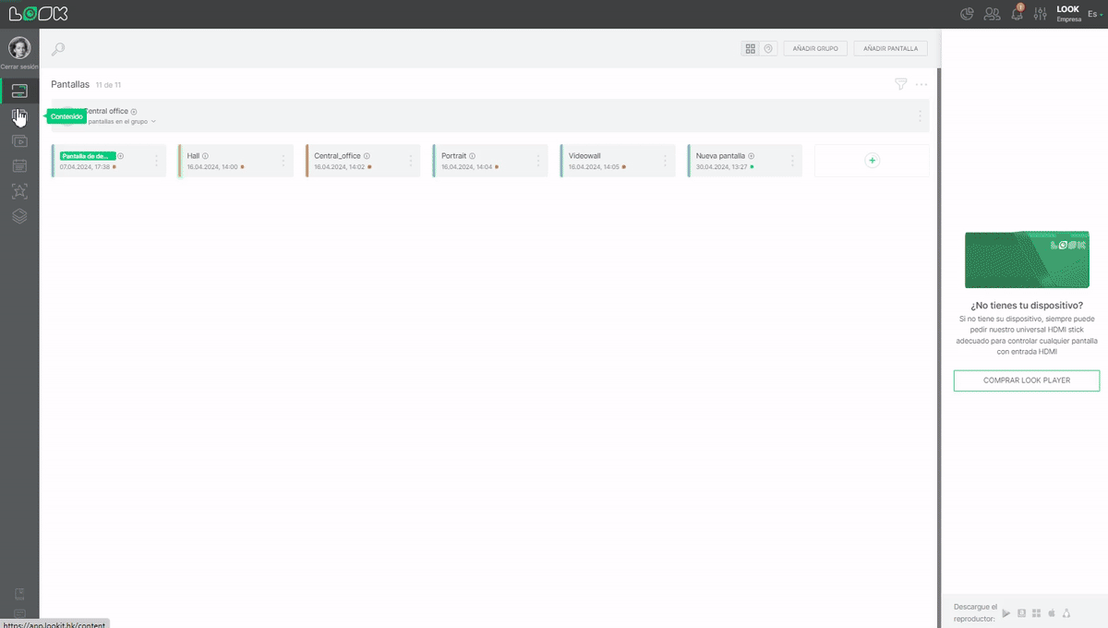Open Videowall screen options menu
Screen dimensions: 1108x628
click(x=665, y=161)
